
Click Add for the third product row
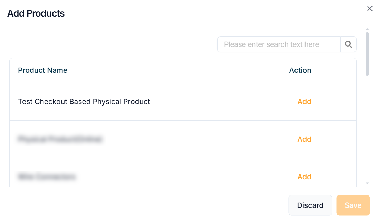coord(304,177)
